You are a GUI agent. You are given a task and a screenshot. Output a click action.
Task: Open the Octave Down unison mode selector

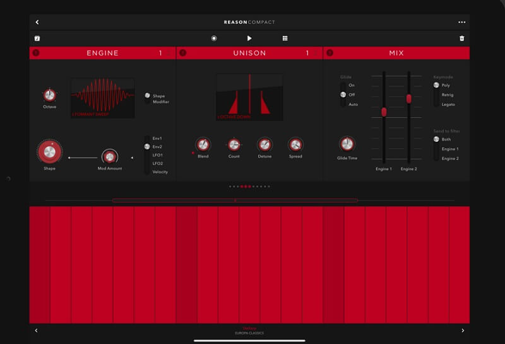coord(249,97)
